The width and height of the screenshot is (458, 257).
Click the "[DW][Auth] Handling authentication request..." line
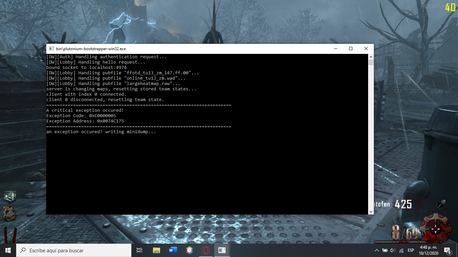(107, 57)
